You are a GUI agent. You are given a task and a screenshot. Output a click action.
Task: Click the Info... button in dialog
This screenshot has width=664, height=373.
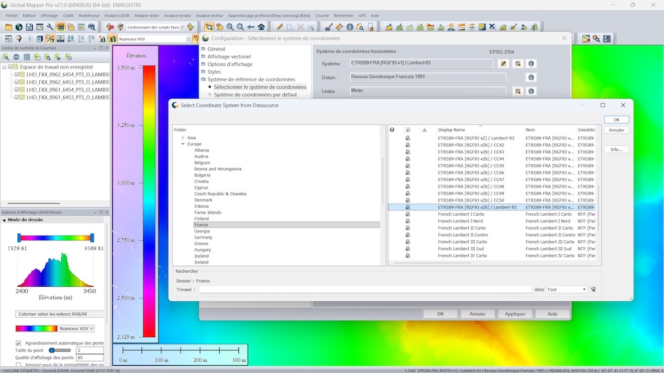(616, 149)
